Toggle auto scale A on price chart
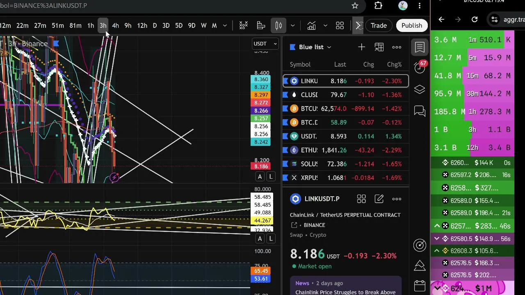 pos(260,177)
